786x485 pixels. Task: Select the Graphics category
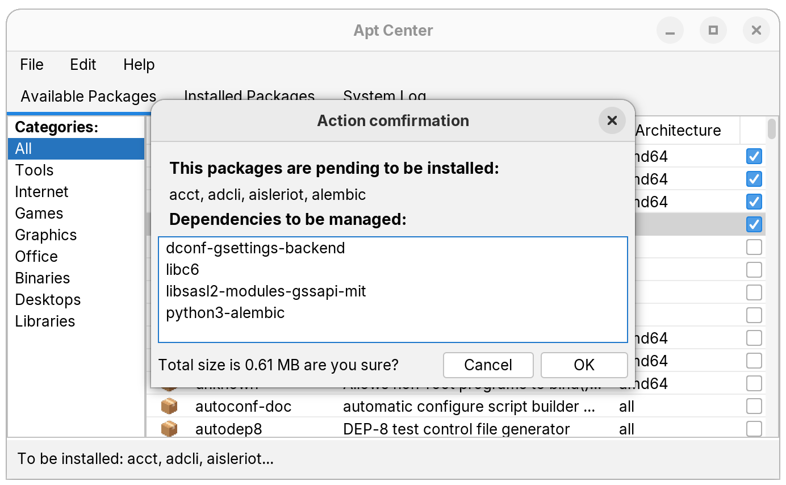point(45,235)
